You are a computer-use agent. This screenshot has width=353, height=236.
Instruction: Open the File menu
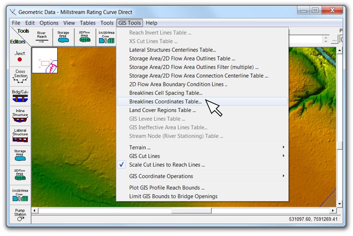16,23
